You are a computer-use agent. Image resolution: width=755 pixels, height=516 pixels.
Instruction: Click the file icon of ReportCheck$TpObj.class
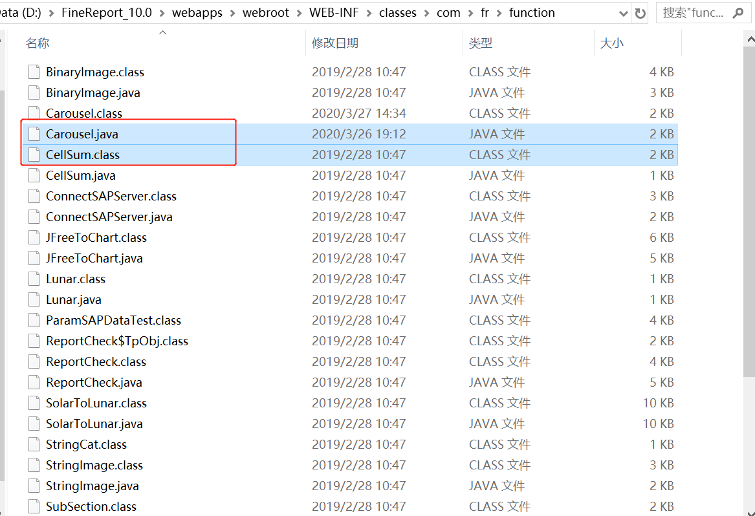click(34, 341)
